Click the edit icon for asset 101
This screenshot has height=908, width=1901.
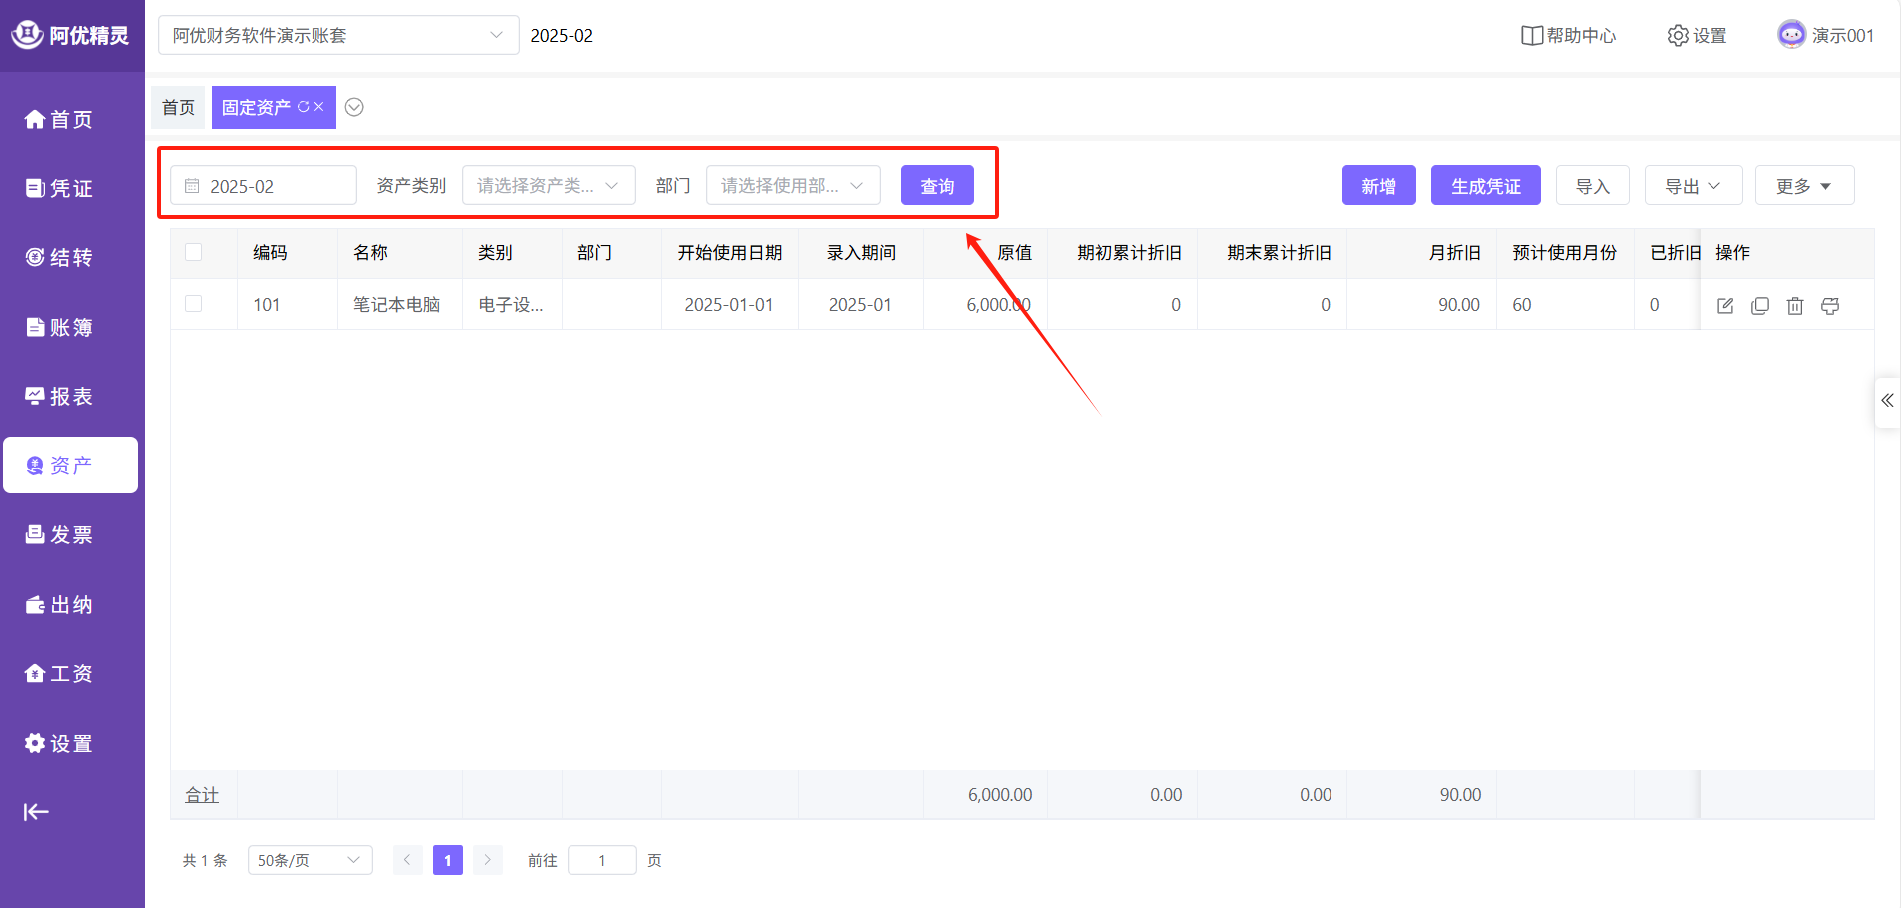pos(1725,306)
